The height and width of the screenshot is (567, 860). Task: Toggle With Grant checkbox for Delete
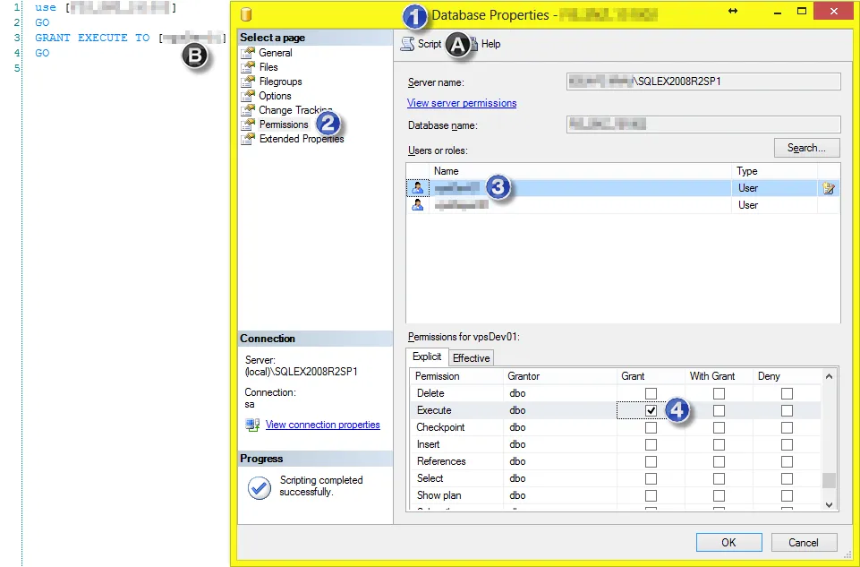719,393
